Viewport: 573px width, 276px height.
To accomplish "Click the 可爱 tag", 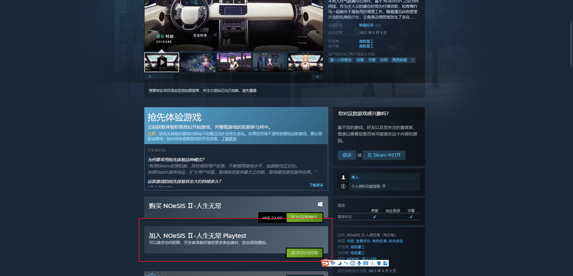I will point(372,60).
